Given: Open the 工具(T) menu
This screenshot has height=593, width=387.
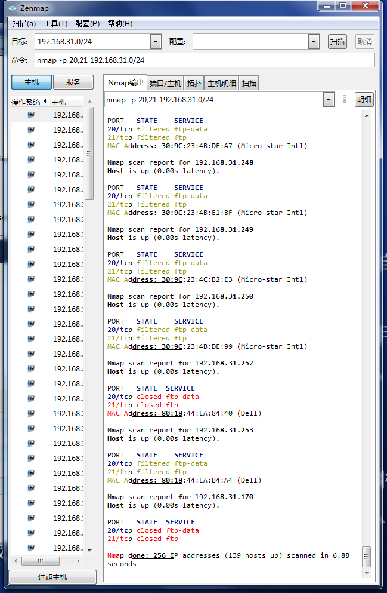Looking at the screenshot, I should [x=55, y=24].
